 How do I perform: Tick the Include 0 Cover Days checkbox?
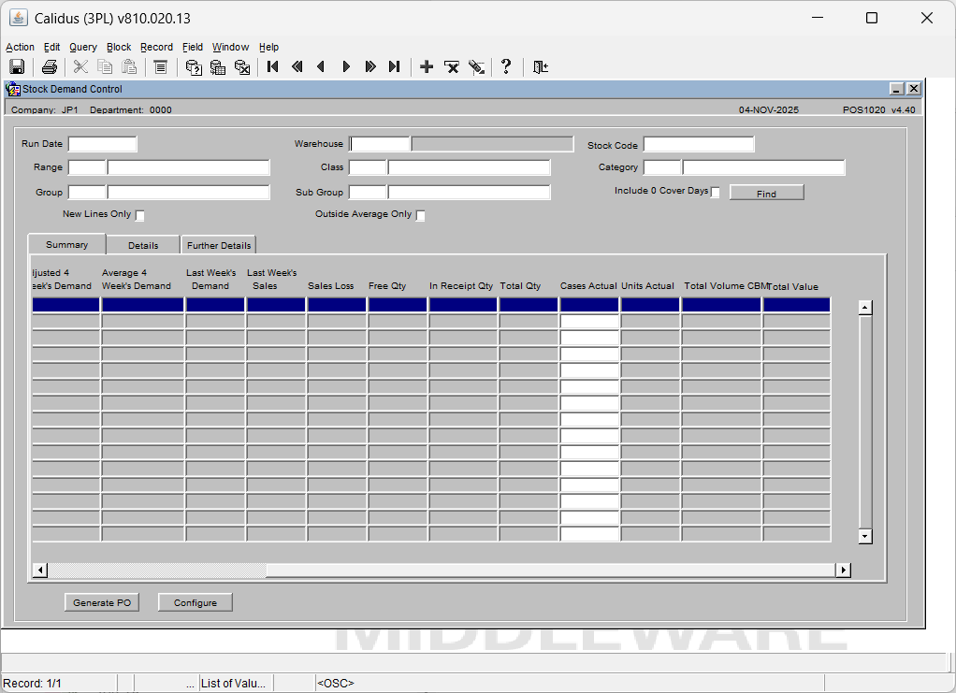[716, 193]
